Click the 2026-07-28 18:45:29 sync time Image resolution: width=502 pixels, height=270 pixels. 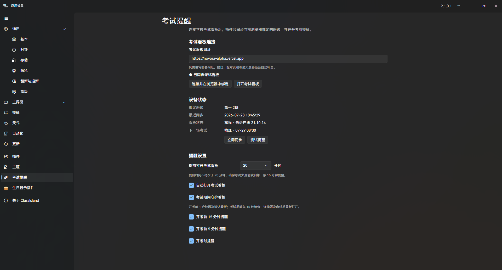tap(242, 115)
